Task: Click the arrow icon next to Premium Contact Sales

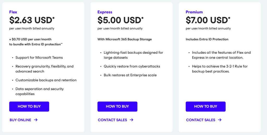Action: [x=220, y=120]
